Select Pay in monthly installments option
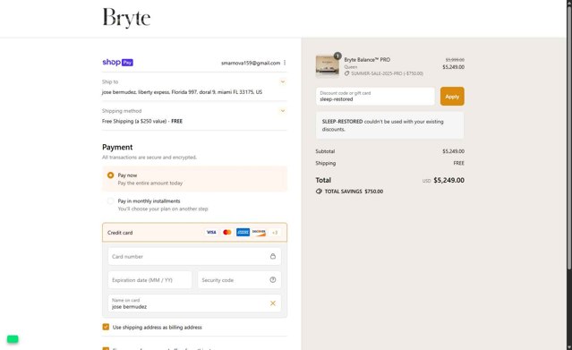 pos(110,201)
